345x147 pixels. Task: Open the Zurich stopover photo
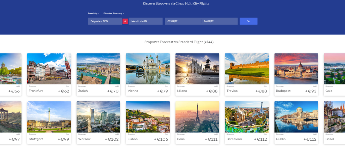98,69
